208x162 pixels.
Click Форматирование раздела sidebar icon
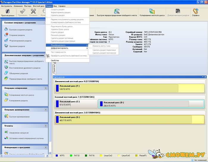coord(6,40)
